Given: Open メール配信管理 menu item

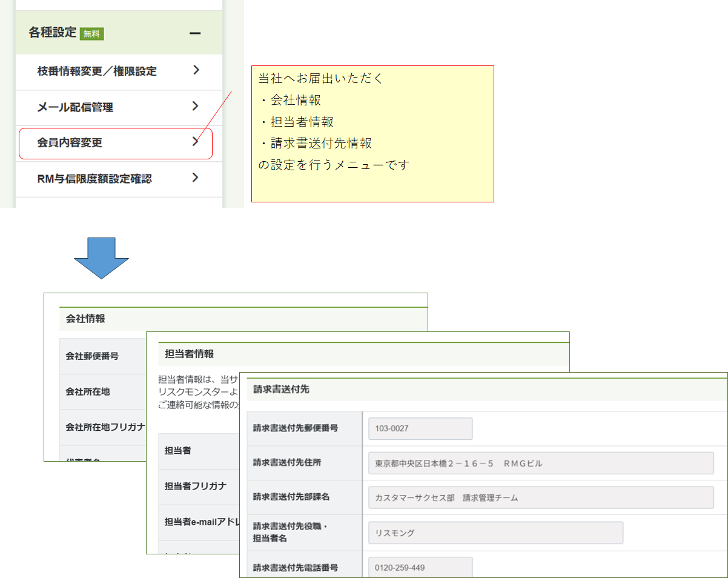Looking at the screenshot, I should coord(75,107).
